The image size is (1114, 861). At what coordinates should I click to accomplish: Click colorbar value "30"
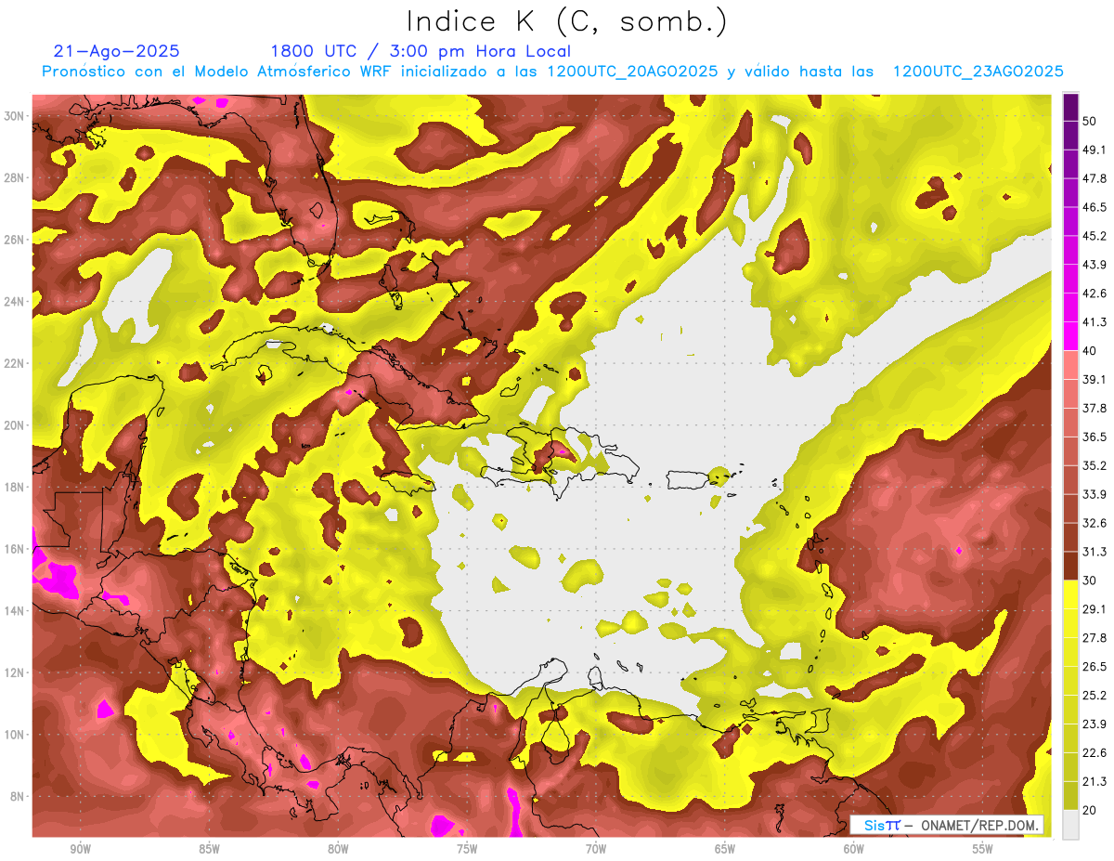tap(1090, 581)
